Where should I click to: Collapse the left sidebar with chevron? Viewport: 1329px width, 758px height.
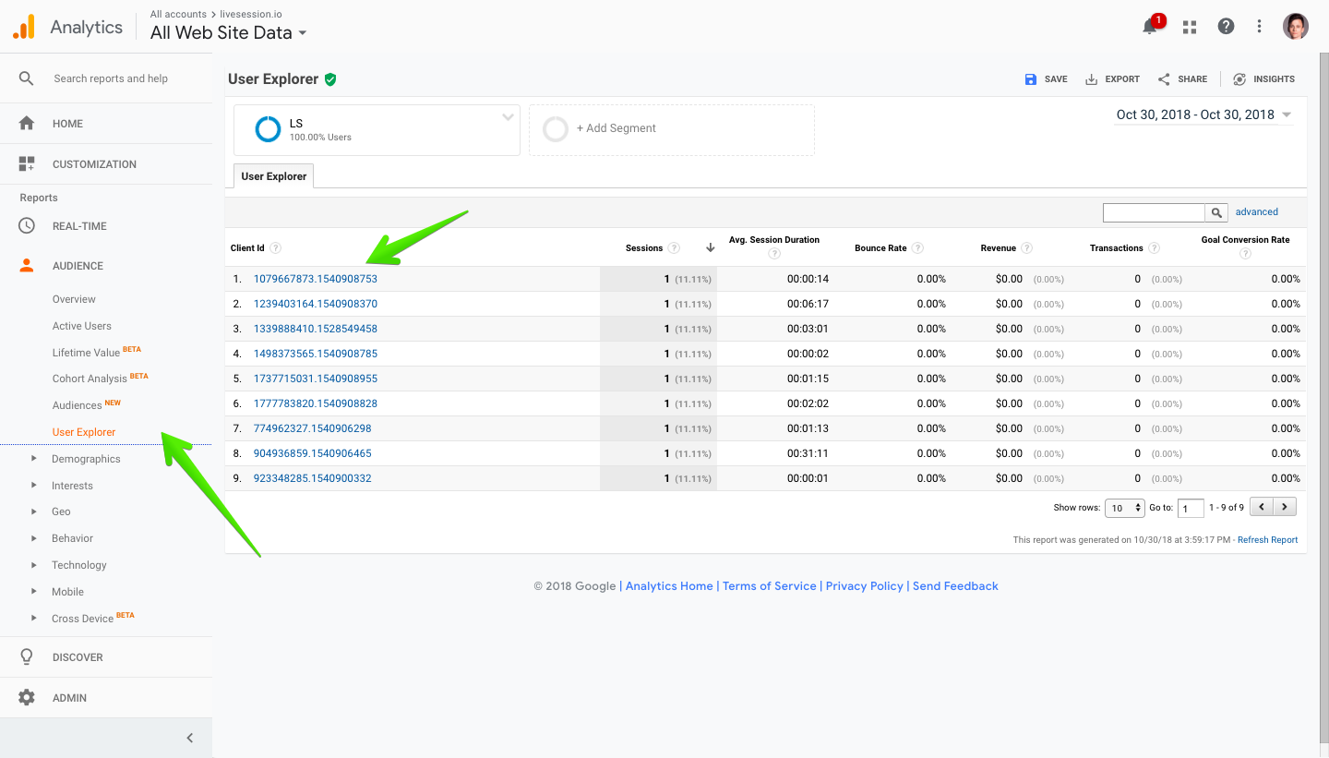pyautogui.click(x=190, y=738)
